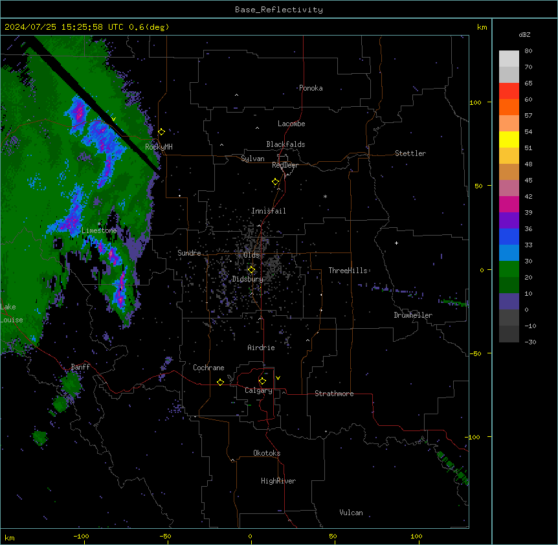Viewport: 558px width, 545px height.
Task: Click the Calgary city label
Action: [x=259, y=390]
